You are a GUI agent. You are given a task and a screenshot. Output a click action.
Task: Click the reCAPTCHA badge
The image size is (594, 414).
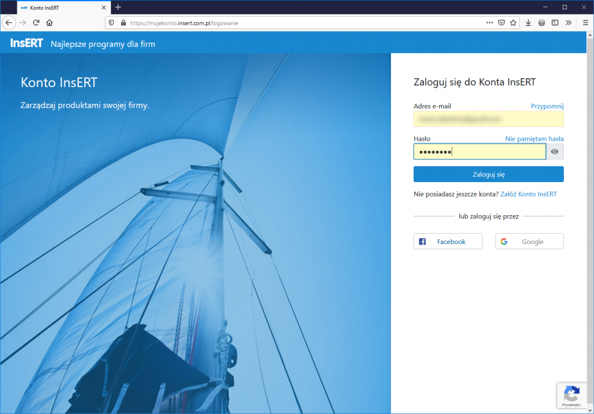(x=571, y=396)
